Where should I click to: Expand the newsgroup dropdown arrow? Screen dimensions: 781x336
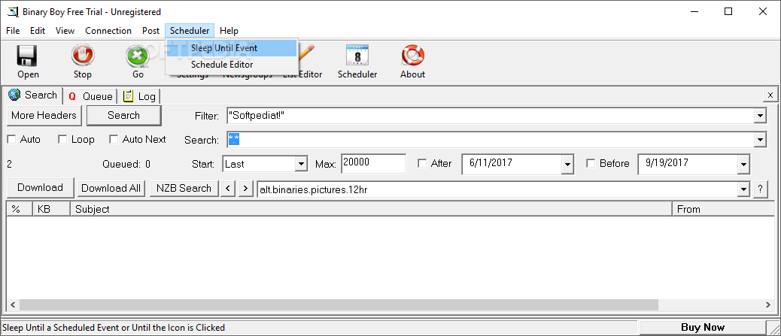pyautogui.click(x=743, y=189)
